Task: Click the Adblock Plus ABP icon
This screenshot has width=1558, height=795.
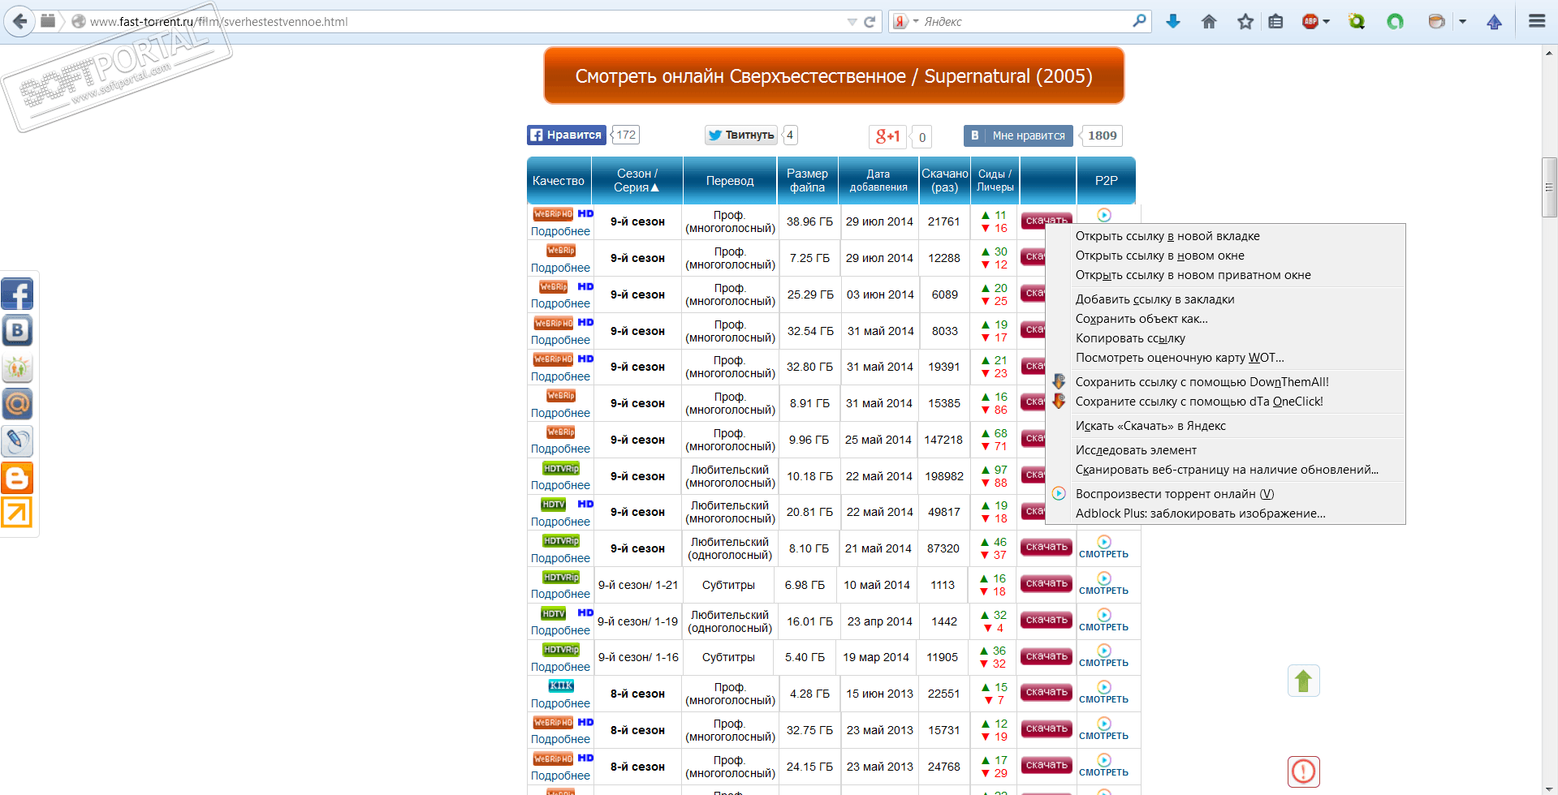Action: [1310, 22]
